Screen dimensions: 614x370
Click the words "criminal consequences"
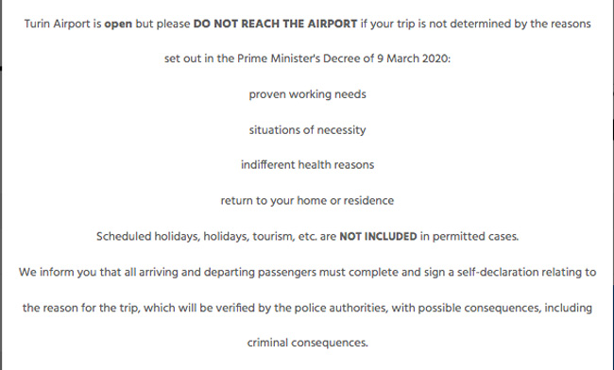307,343
